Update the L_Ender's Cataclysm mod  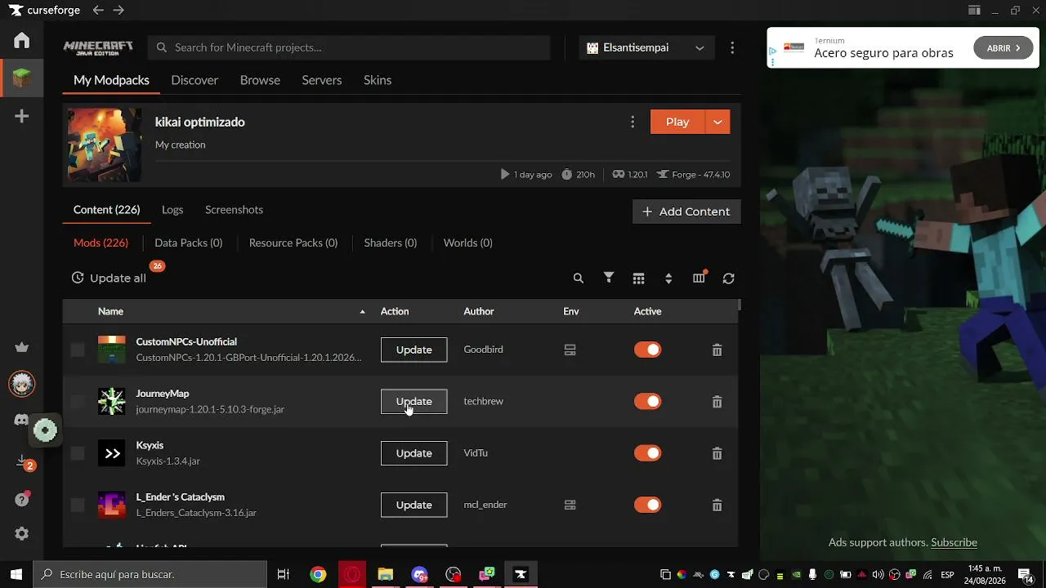[414, 506]
